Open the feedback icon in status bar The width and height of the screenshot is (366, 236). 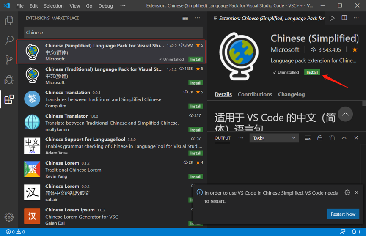point(343,232)
